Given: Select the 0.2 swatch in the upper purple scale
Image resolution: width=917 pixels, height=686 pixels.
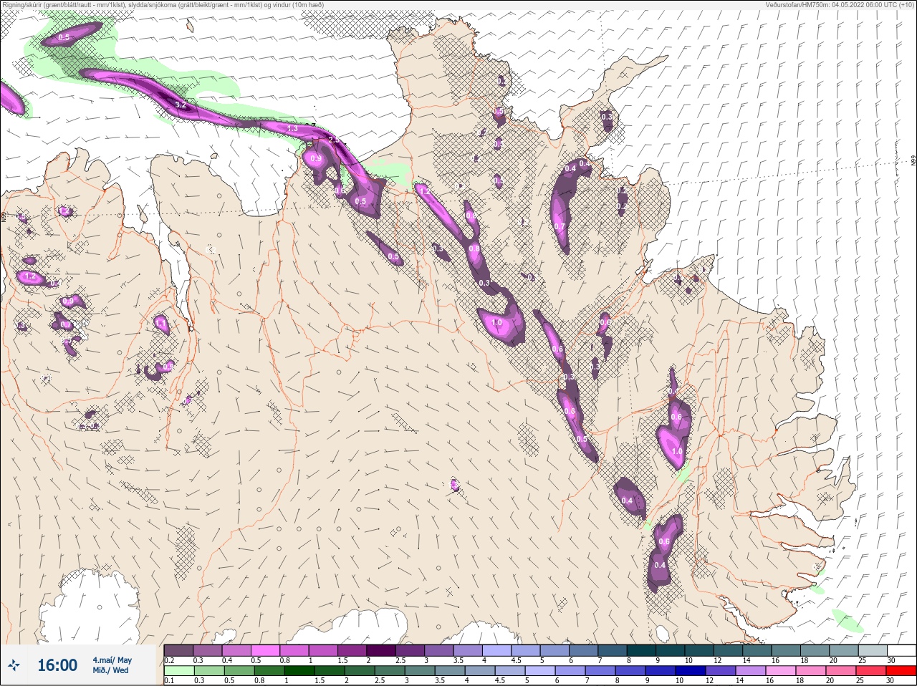Looking at the screenshot, I should [x=178, y=650].
